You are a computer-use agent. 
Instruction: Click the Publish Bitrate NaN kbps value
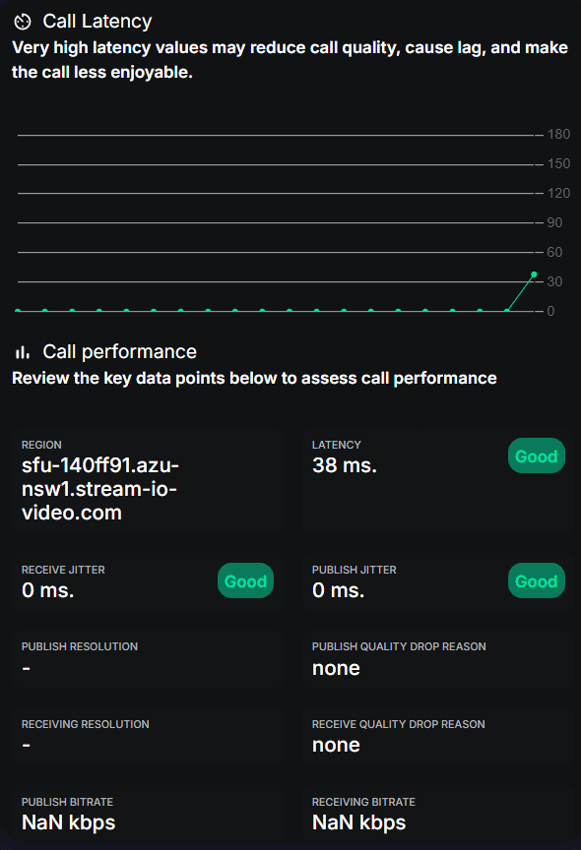click(68, 822)
